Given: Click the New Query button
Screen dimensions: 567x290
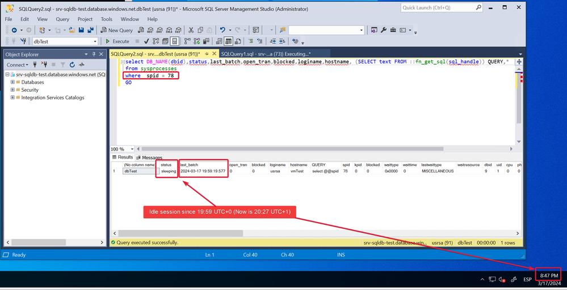Looking at the screenshot, I should coord(116,30).
